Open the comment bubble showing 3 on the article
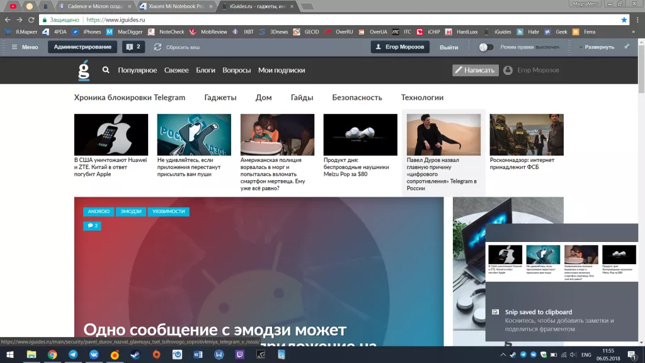 pos(92,225)
